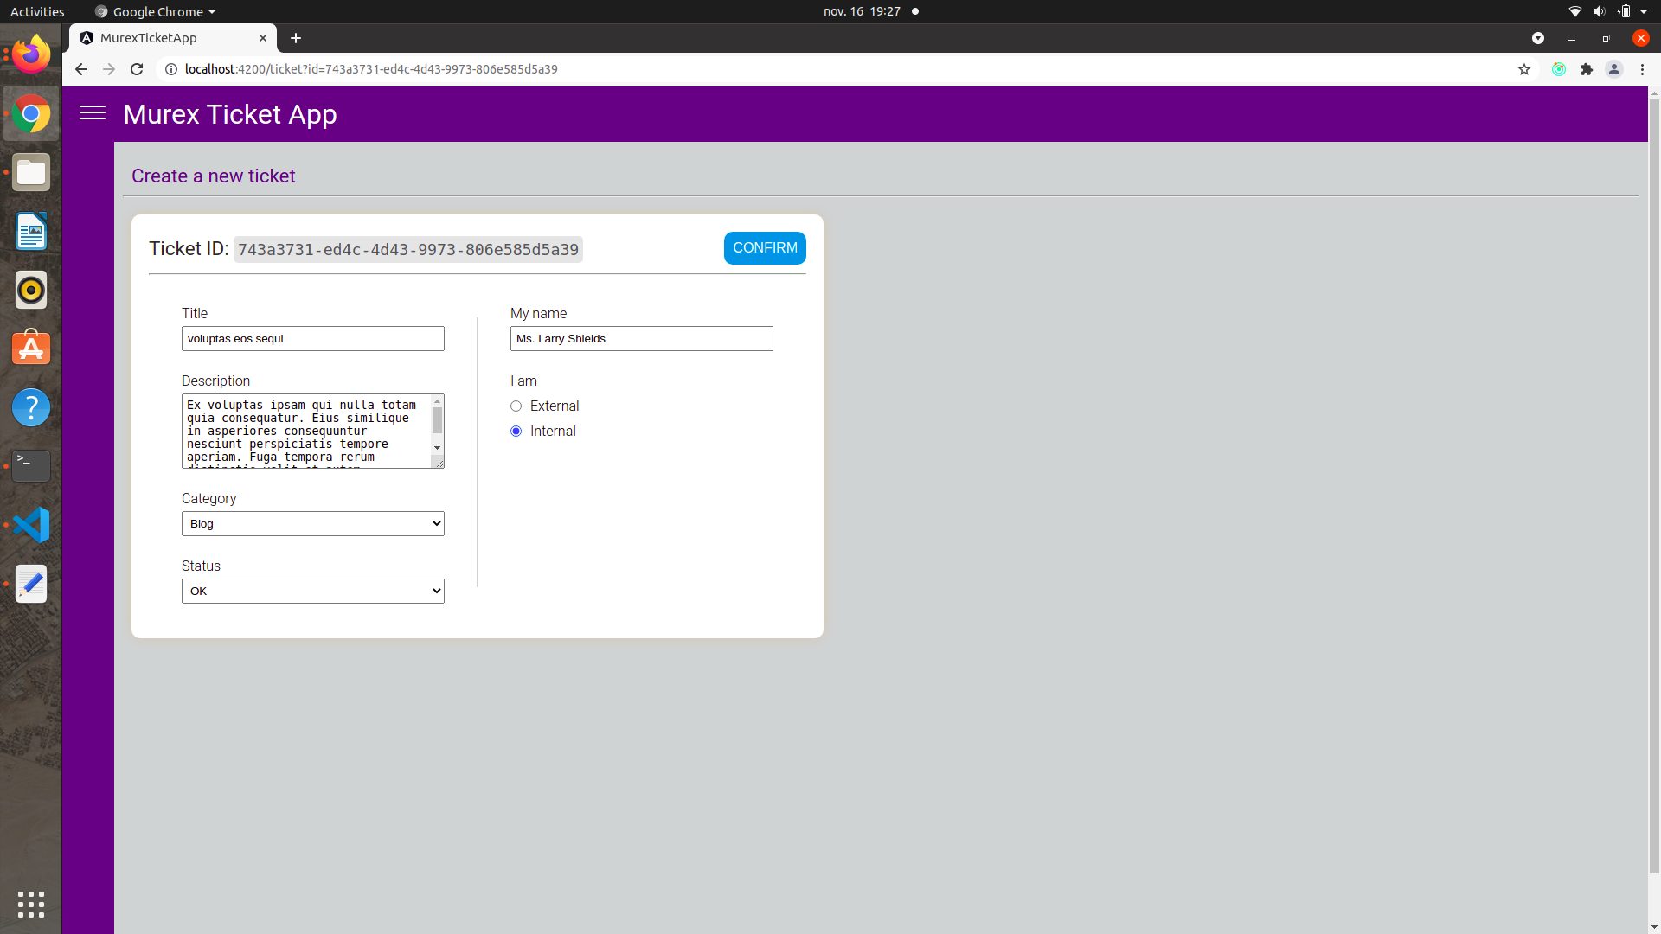Screen dimensions: 1661x934
Task: Open the Chrome profile icon
Action: 1615,69
